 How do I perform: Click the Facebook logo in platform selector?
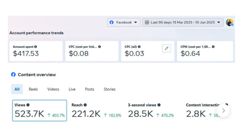point(112,22)
